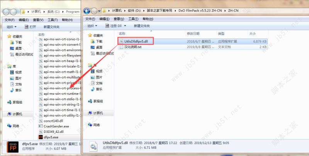Click the 音乐 icon in ZH-CN window sidebar
Image resolution: width=309 pixels, height=156 pixels.
pyautogui.click(x=93, y=89)
